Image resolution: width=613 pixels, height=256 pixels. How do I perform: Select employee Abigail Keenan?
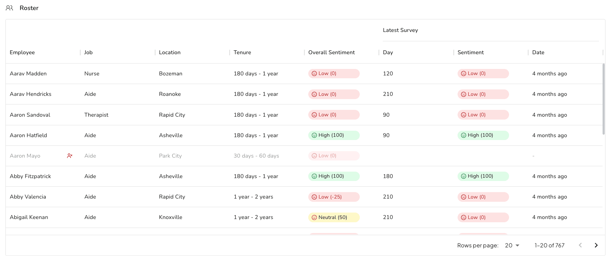pos(29,217)
